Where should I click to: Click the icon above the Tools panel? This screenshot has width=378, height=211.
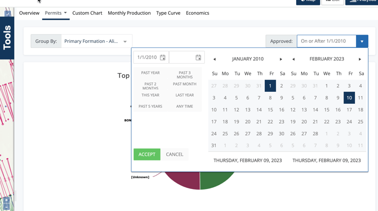[x=8, y=13]
